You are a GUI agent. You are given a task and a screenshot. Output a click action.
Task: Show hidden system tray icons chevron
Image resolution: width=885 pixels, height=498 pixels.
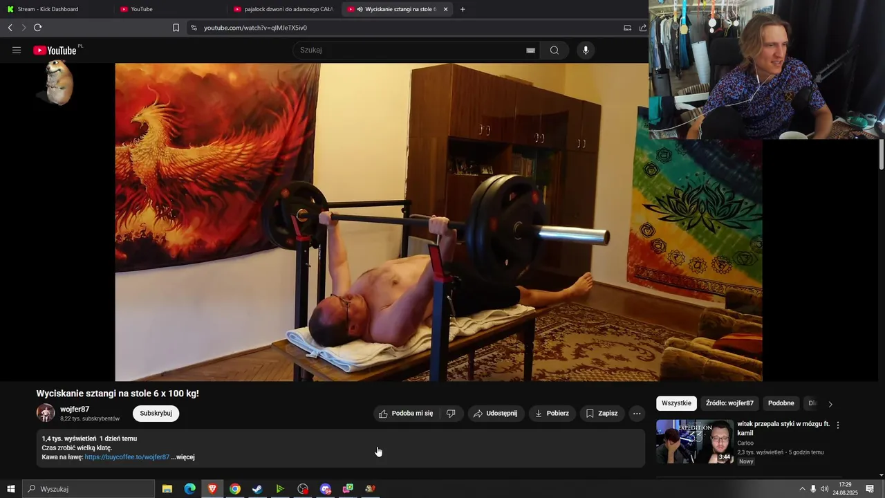click(x=802, y=489)
